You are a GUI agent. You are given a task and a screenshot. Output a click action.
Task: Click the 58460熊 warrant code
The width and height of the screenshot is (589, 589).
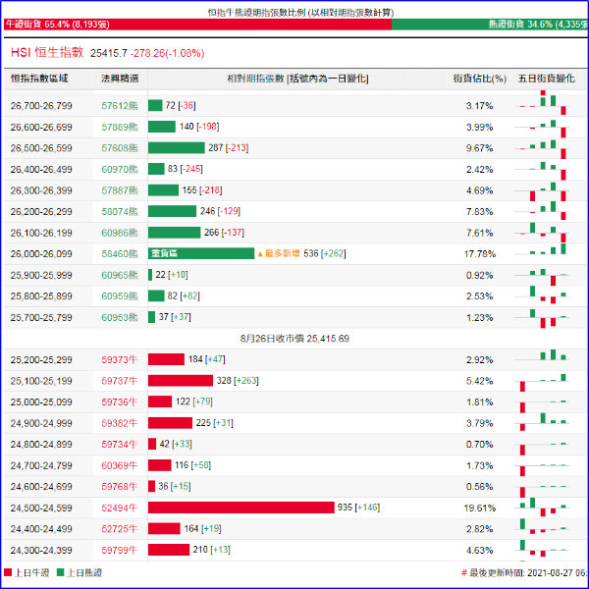pyautogui.click(x=120, y=254)
